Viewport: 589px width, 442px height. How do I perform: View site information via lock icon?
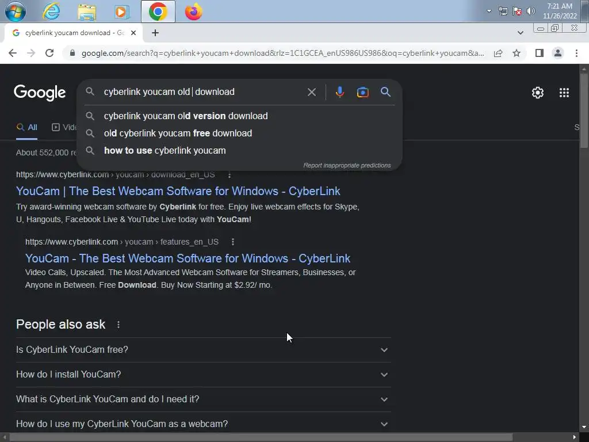click(72, 53)
